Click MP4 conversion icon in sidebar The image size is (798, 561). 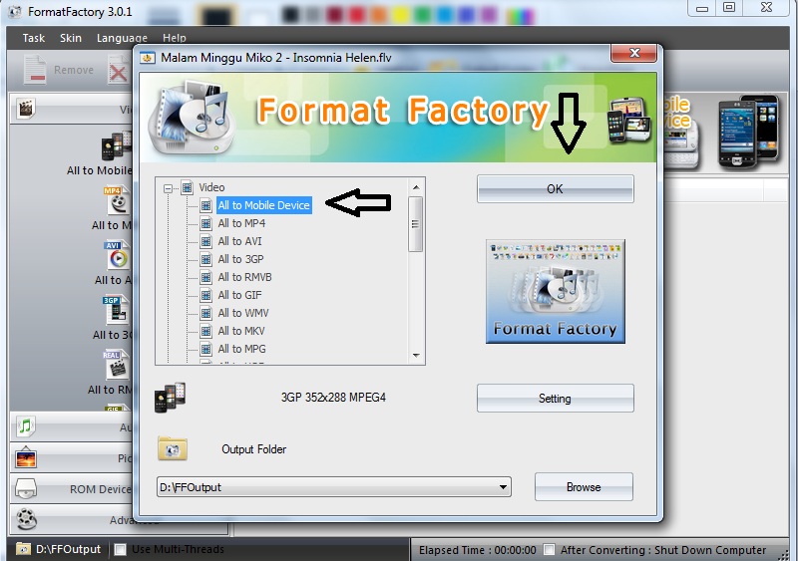point(117,201)
